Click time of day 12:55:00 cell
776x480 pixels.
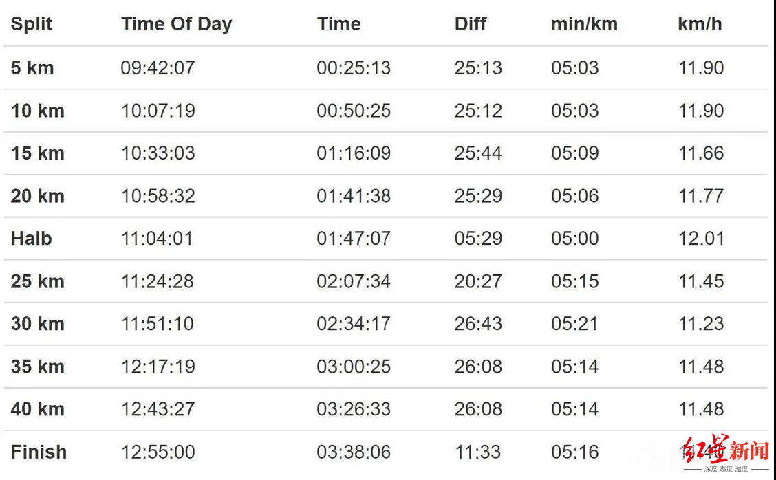pos(158,452)
